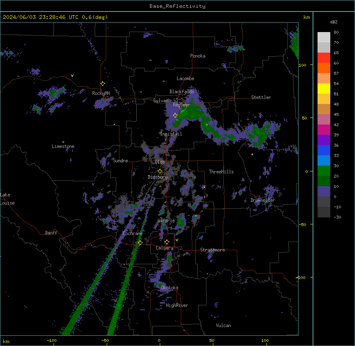Click the yellow diamond marker above Didsbury
Image resolution: width=355 pixels, height=346 pixels.
(160, 171)
